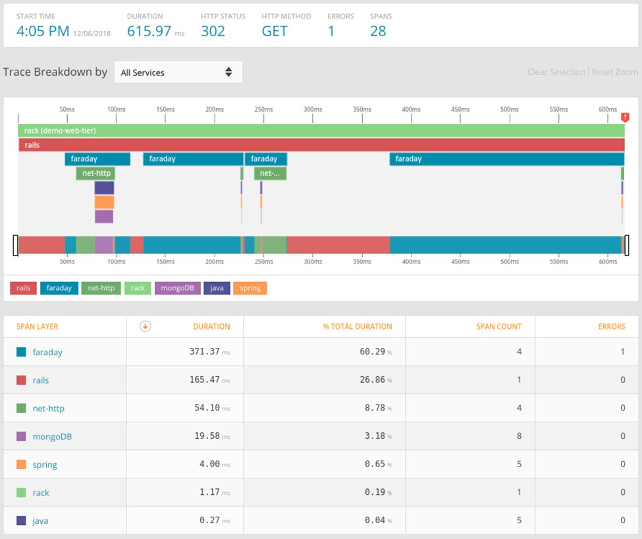Sort table by Span Count header
Viewport: 642px width, 539px height.
[498, 326]
